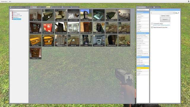Select the Кнопка tool

pyautogui.click(x=143, y=45)
